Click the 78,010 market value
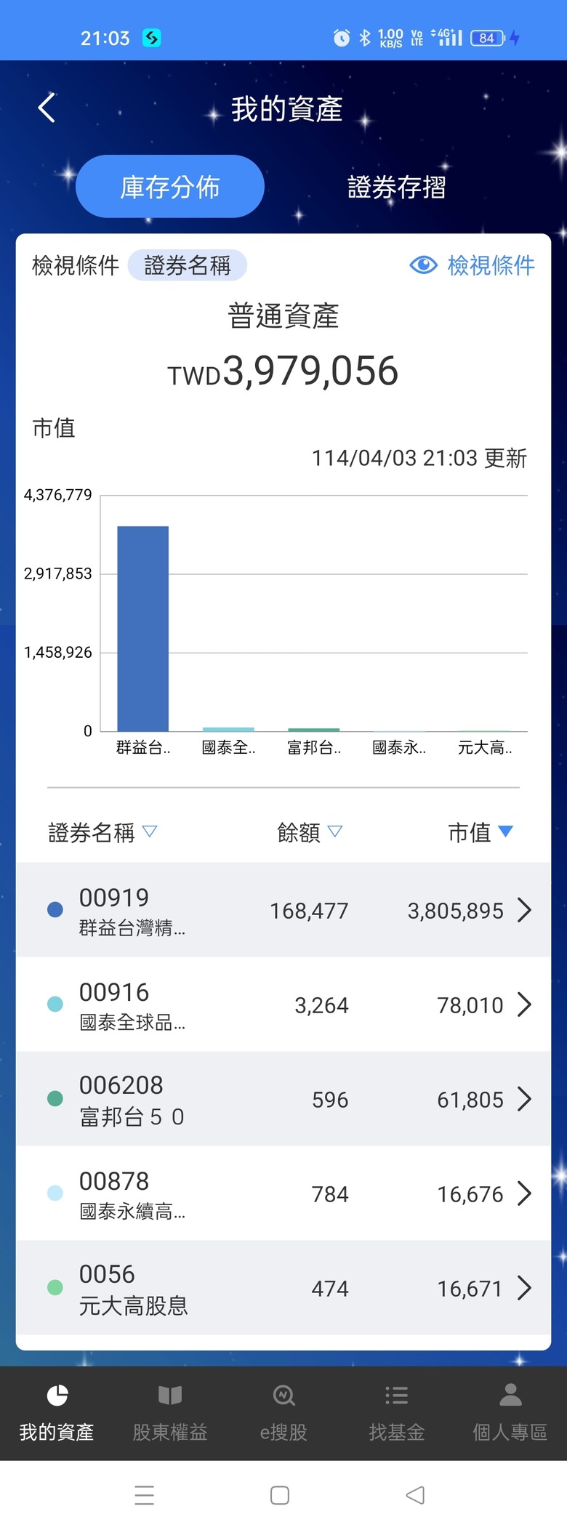 point(470,1005)
